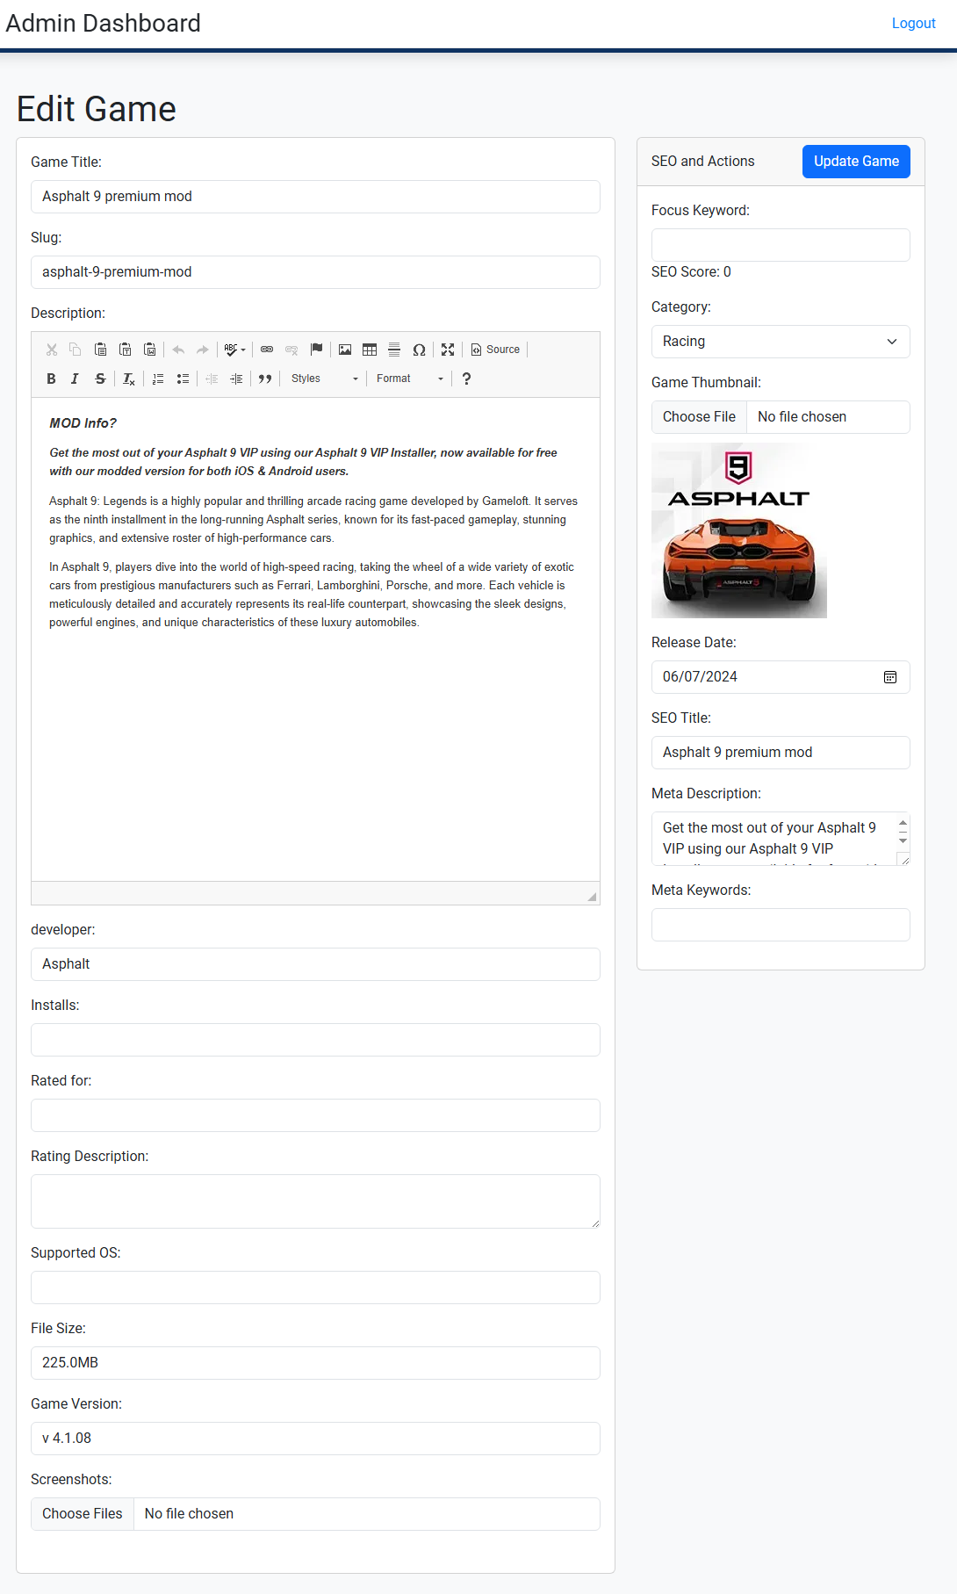Open the special character Omega icon
The image size is (957, 1594).
(x=419, y=350)
